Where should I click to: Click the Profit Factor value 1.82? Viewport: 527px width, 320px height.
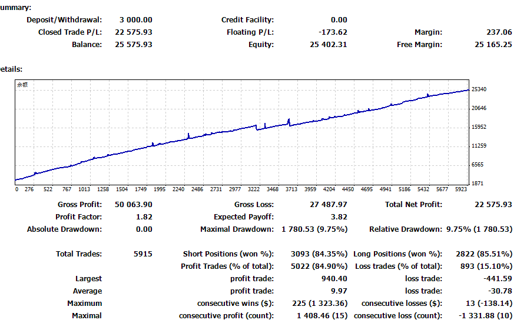coord(144,217)
